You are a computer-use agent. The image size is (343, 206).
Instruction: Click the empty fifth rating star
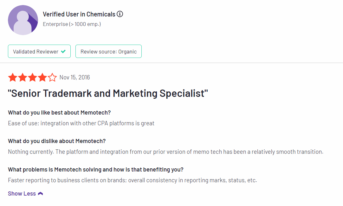52,78
